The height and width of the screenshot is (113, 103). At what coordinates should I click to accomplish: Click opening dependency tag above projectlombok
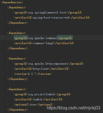pos(17,89)
